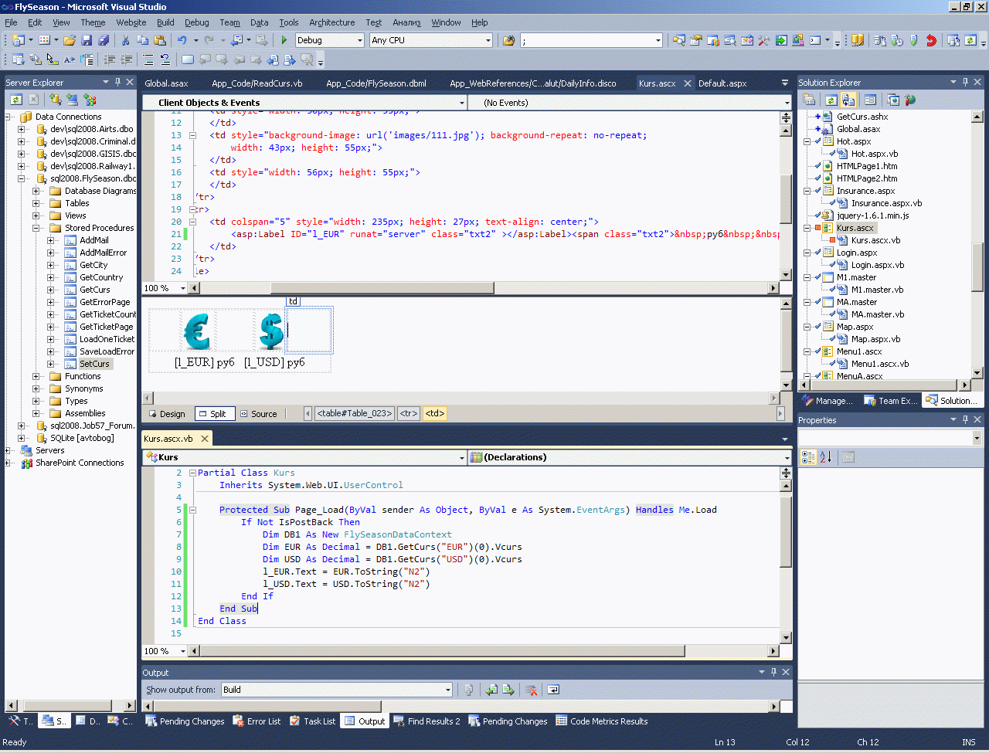The image size is (989, 753).
Task: Open the Architecture menu
Action: click(x=331, y=22)
